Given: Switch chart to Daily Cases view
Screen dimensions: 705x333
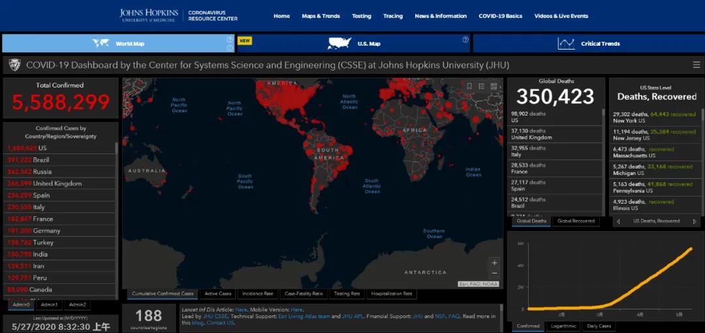Looking at the screenshot, I should 599,326.
